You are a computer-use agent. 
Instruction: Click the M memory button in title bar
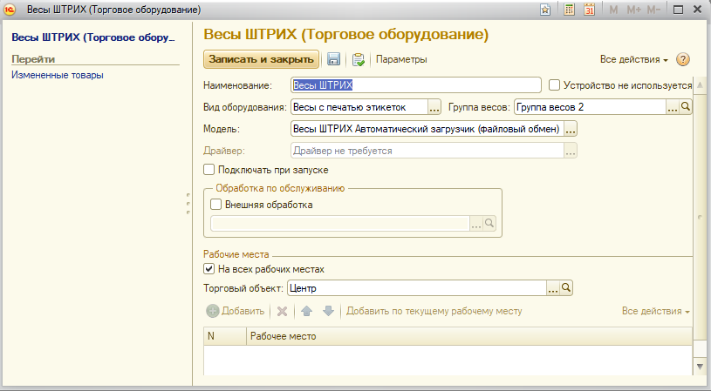pyautogui.click(x=613, y=10)
